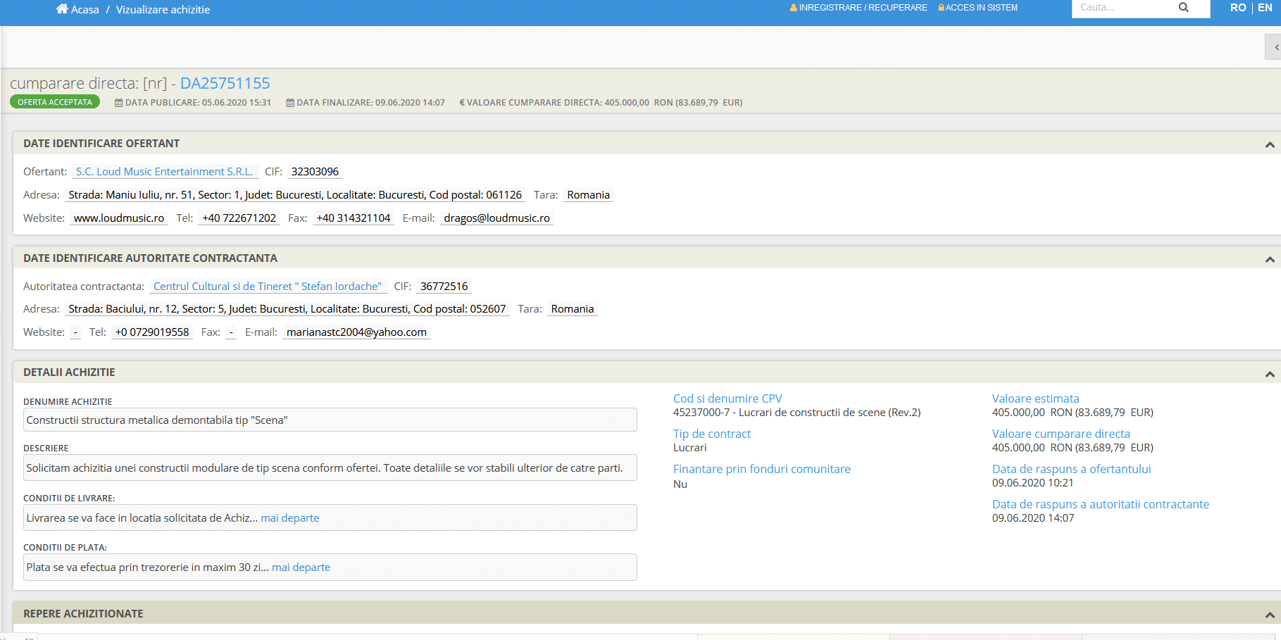Collapse the Repere achizitionate section

tap(1269, 615)
